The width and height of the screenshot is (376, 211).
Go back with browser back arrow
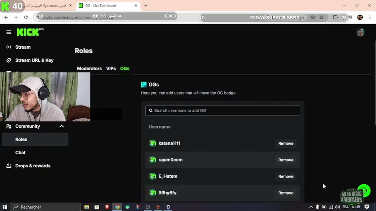click(x=6, y=17)
